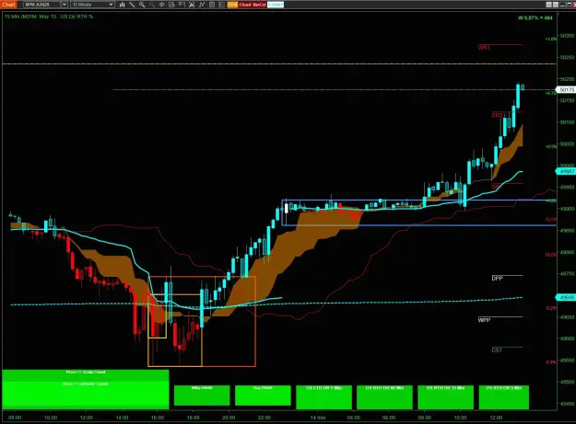Screen dimensions: 576x424
Task: Select the drawing pencil tool icon
Action: tap(132, 5)
